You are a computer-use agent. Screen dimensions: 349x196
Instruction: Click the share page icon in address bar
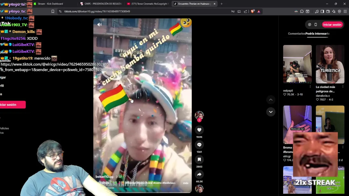pos(245,11)
